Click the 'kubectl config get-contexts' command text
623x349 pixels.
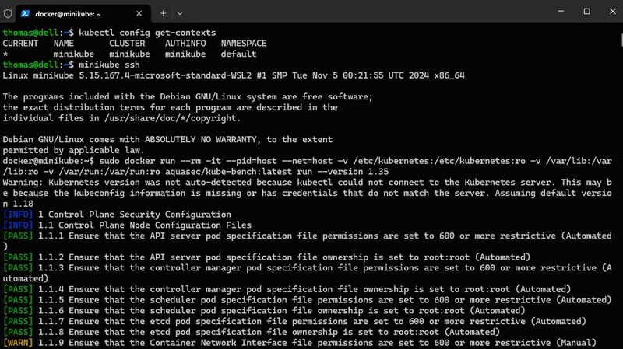click(x=147, y=33)
